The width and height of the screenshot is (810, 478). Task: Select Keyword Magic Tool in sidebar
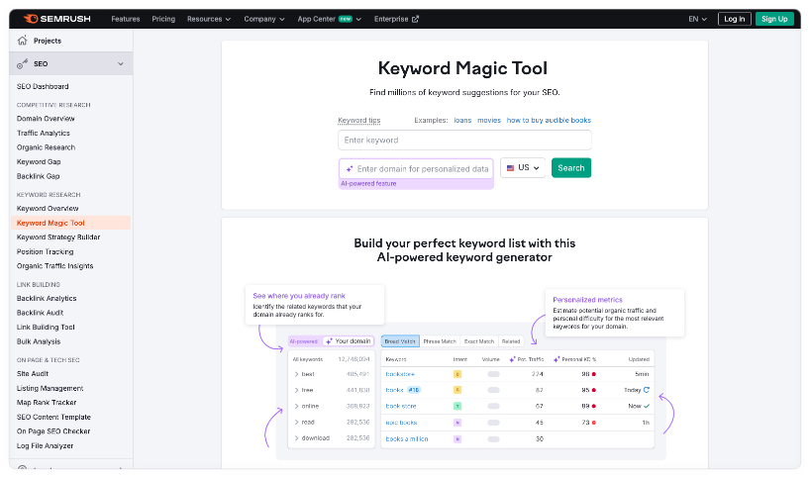[x=70, y=223]
